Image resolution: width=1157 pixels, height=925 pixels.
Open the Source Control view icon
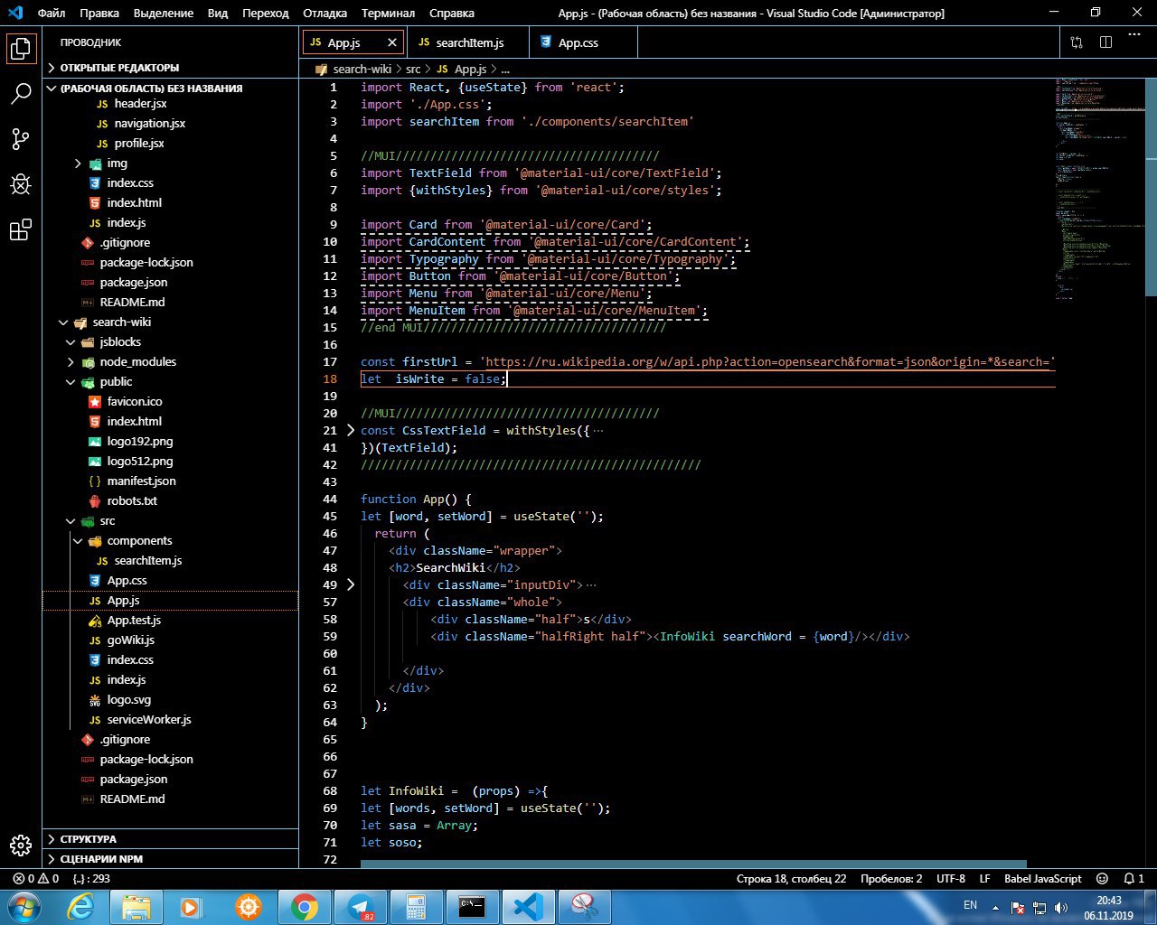pyautogui.click(x=21, y=139)
